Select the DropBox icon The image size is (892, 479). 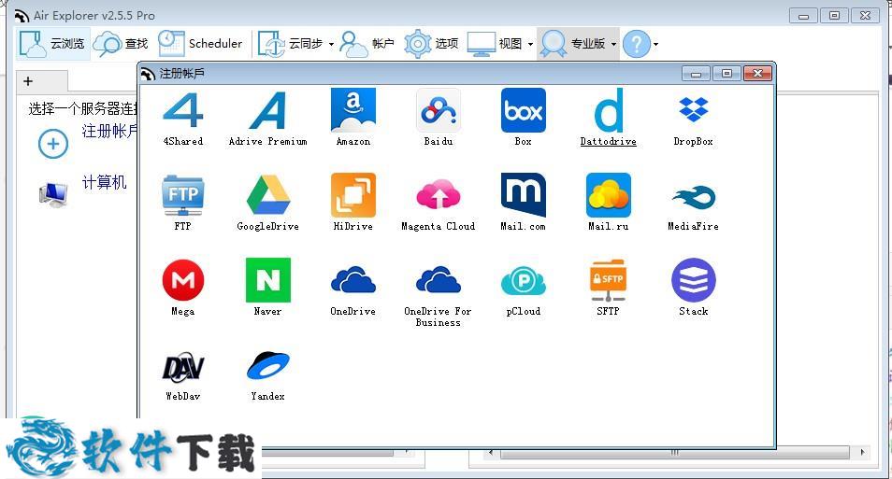pos(694,109)
